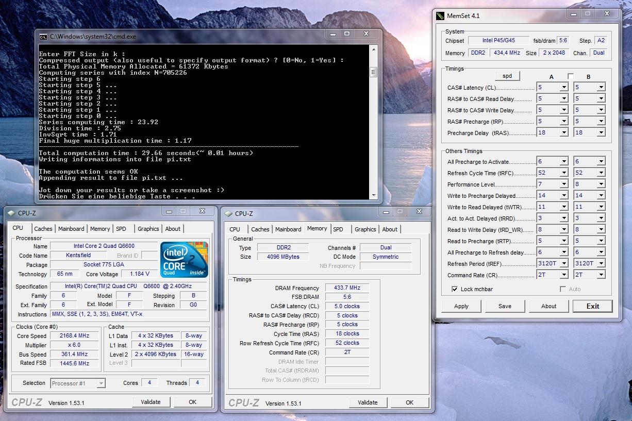Viewport: 632px width, 421px height.
Task: Click OK in the left CPU-Z window
Action: [x=192, y=402]
